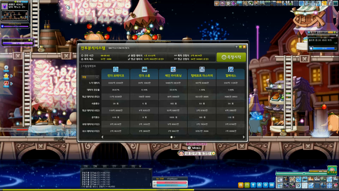Click the Soul Weapon 1000 / 1000 gauge
This screenshot has height=191, width=339.
pyautogui.click(x=17, y=43)
